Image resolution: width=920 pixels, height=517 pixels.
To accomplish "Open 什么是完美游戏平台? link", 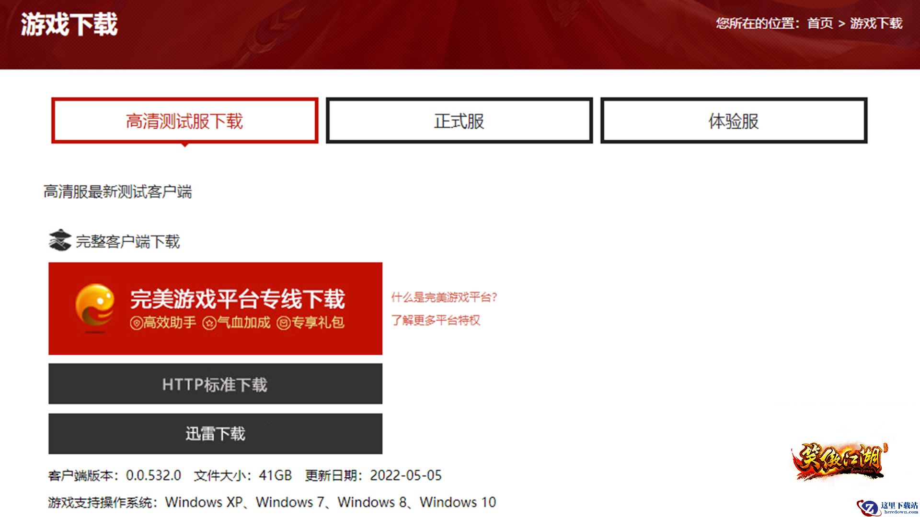I will coord(444,297).
